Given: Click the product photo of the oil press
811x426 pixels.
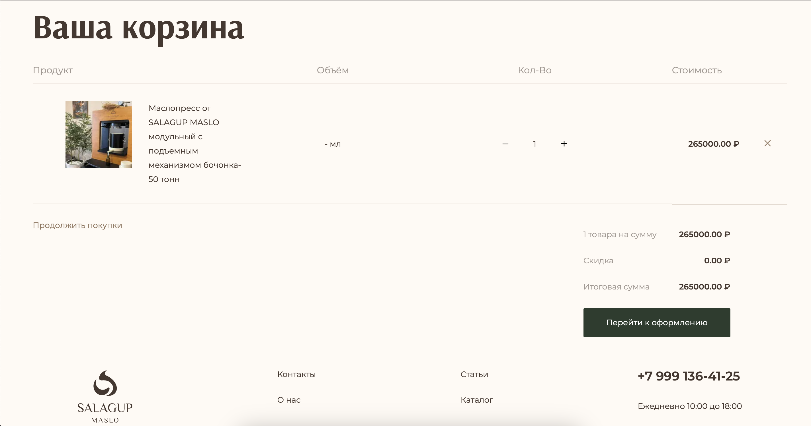Looking at the screenshot, I should pyautogui.click(x=99, y=134).
